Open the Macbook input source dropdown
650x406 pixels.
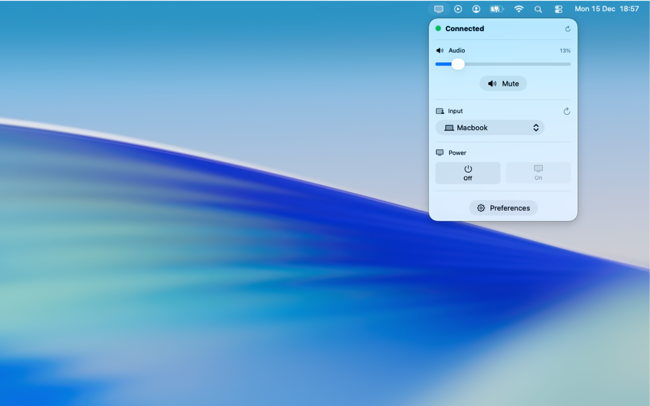(490, 127)
